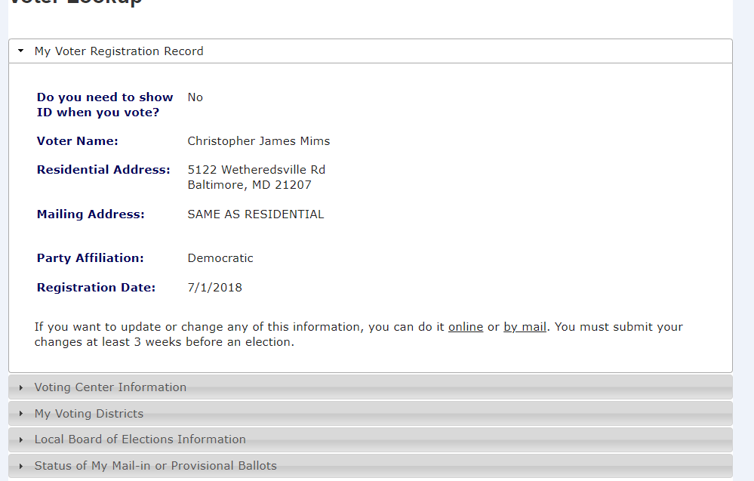The width and height of the screenshot is (754, 481).
Task: Collapse the My Voter Registration Record arrow
Action: [x=20, y=51]
